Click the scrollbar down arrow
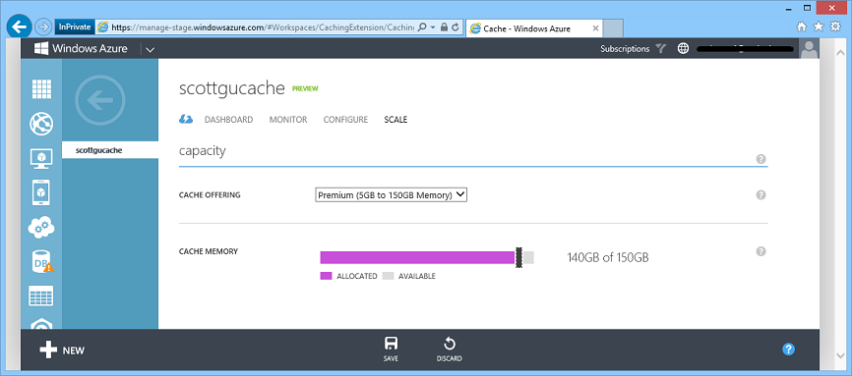852x376 pixels. point(839,356)
